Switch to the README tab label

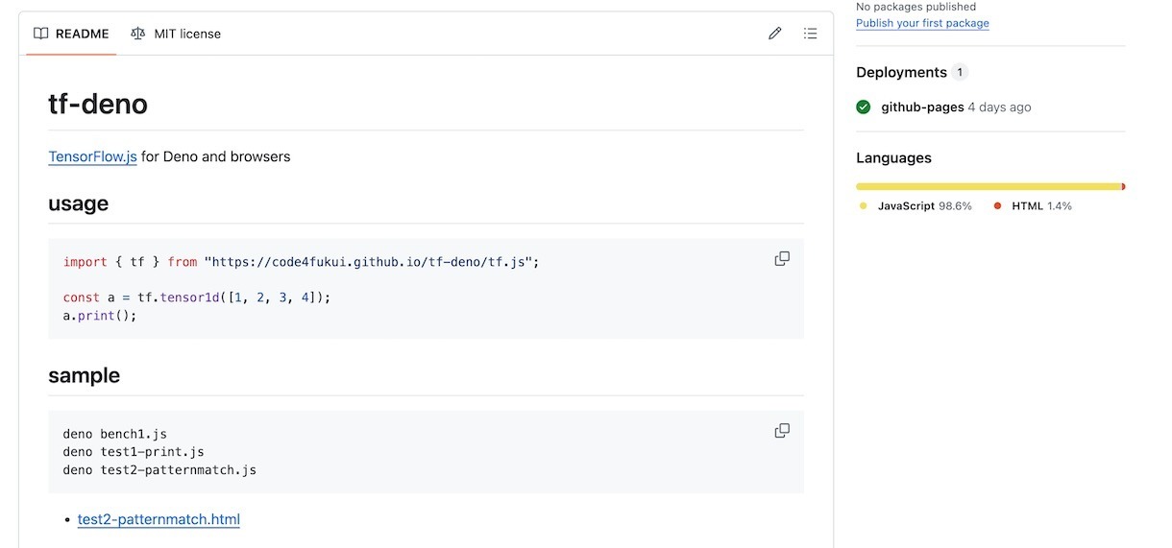pos(82,34)
